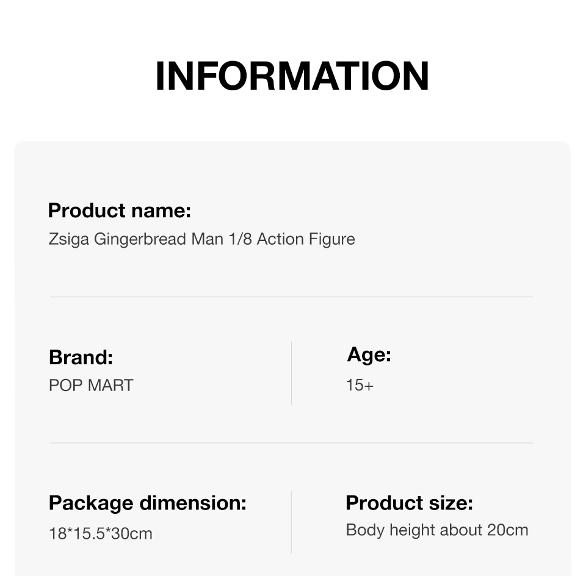Viewport: 586px width, 576px height.
Task: Click the 18*15.5*30cm dimension value
Action: [x=101, y=533]
